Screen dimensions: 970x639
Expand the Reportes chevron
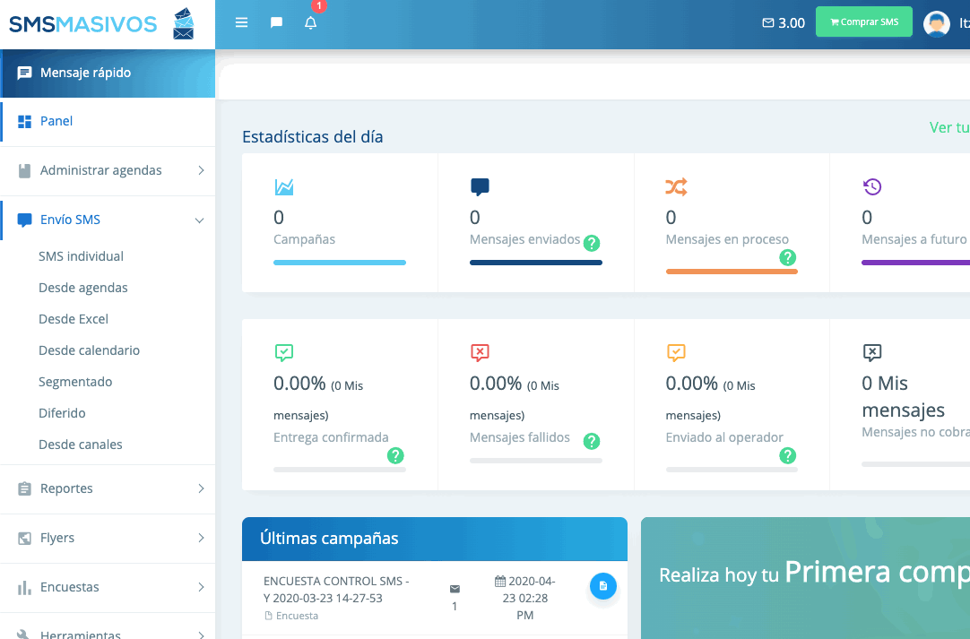[201, 488]
